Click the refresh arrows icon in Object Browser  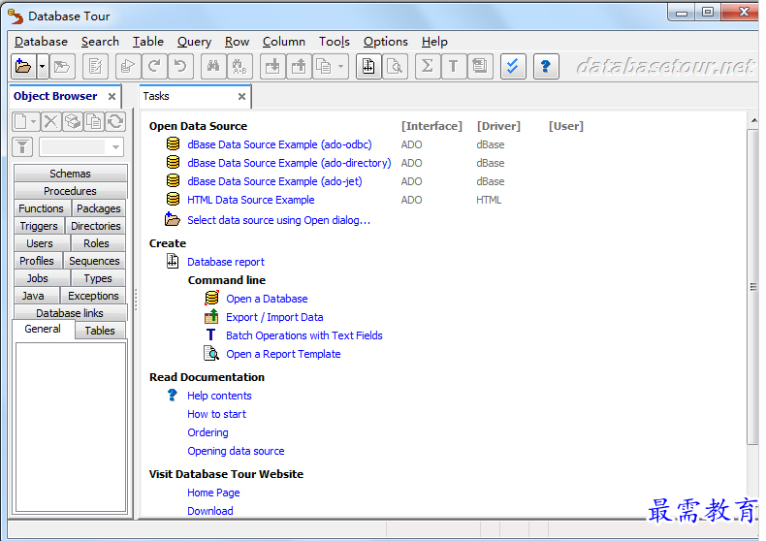coord(115,121)
